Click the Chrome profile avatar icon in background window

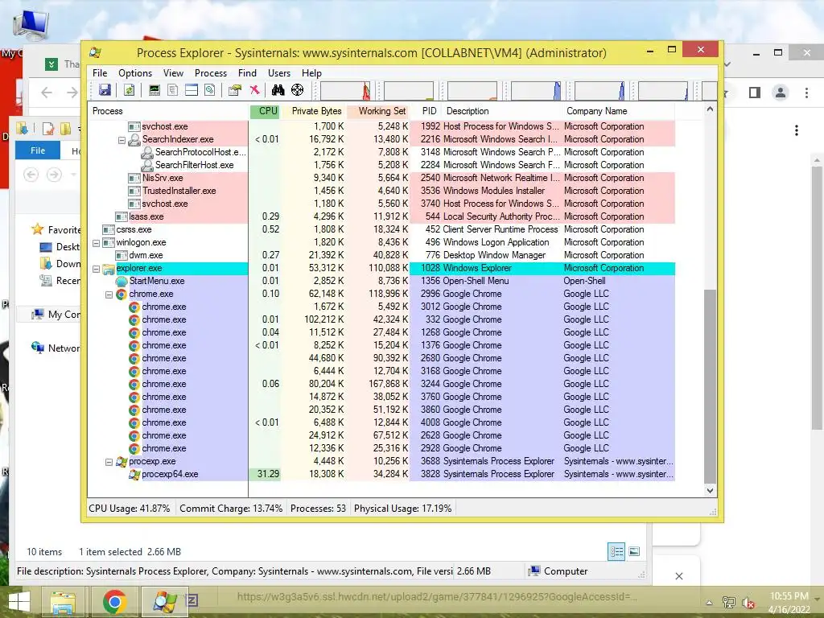click(781, 93)
